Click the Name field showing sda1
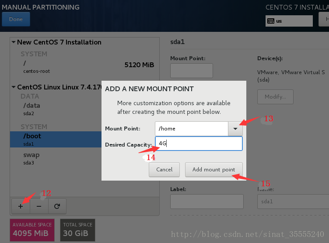329x243 pixels. pyautogui.click(x=293, y=202)
